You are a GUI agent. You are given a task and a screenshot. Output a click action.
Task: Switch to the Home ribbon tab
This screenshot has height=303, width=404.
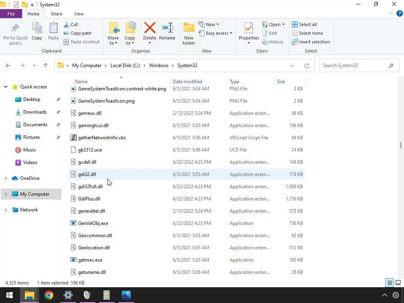34,14
